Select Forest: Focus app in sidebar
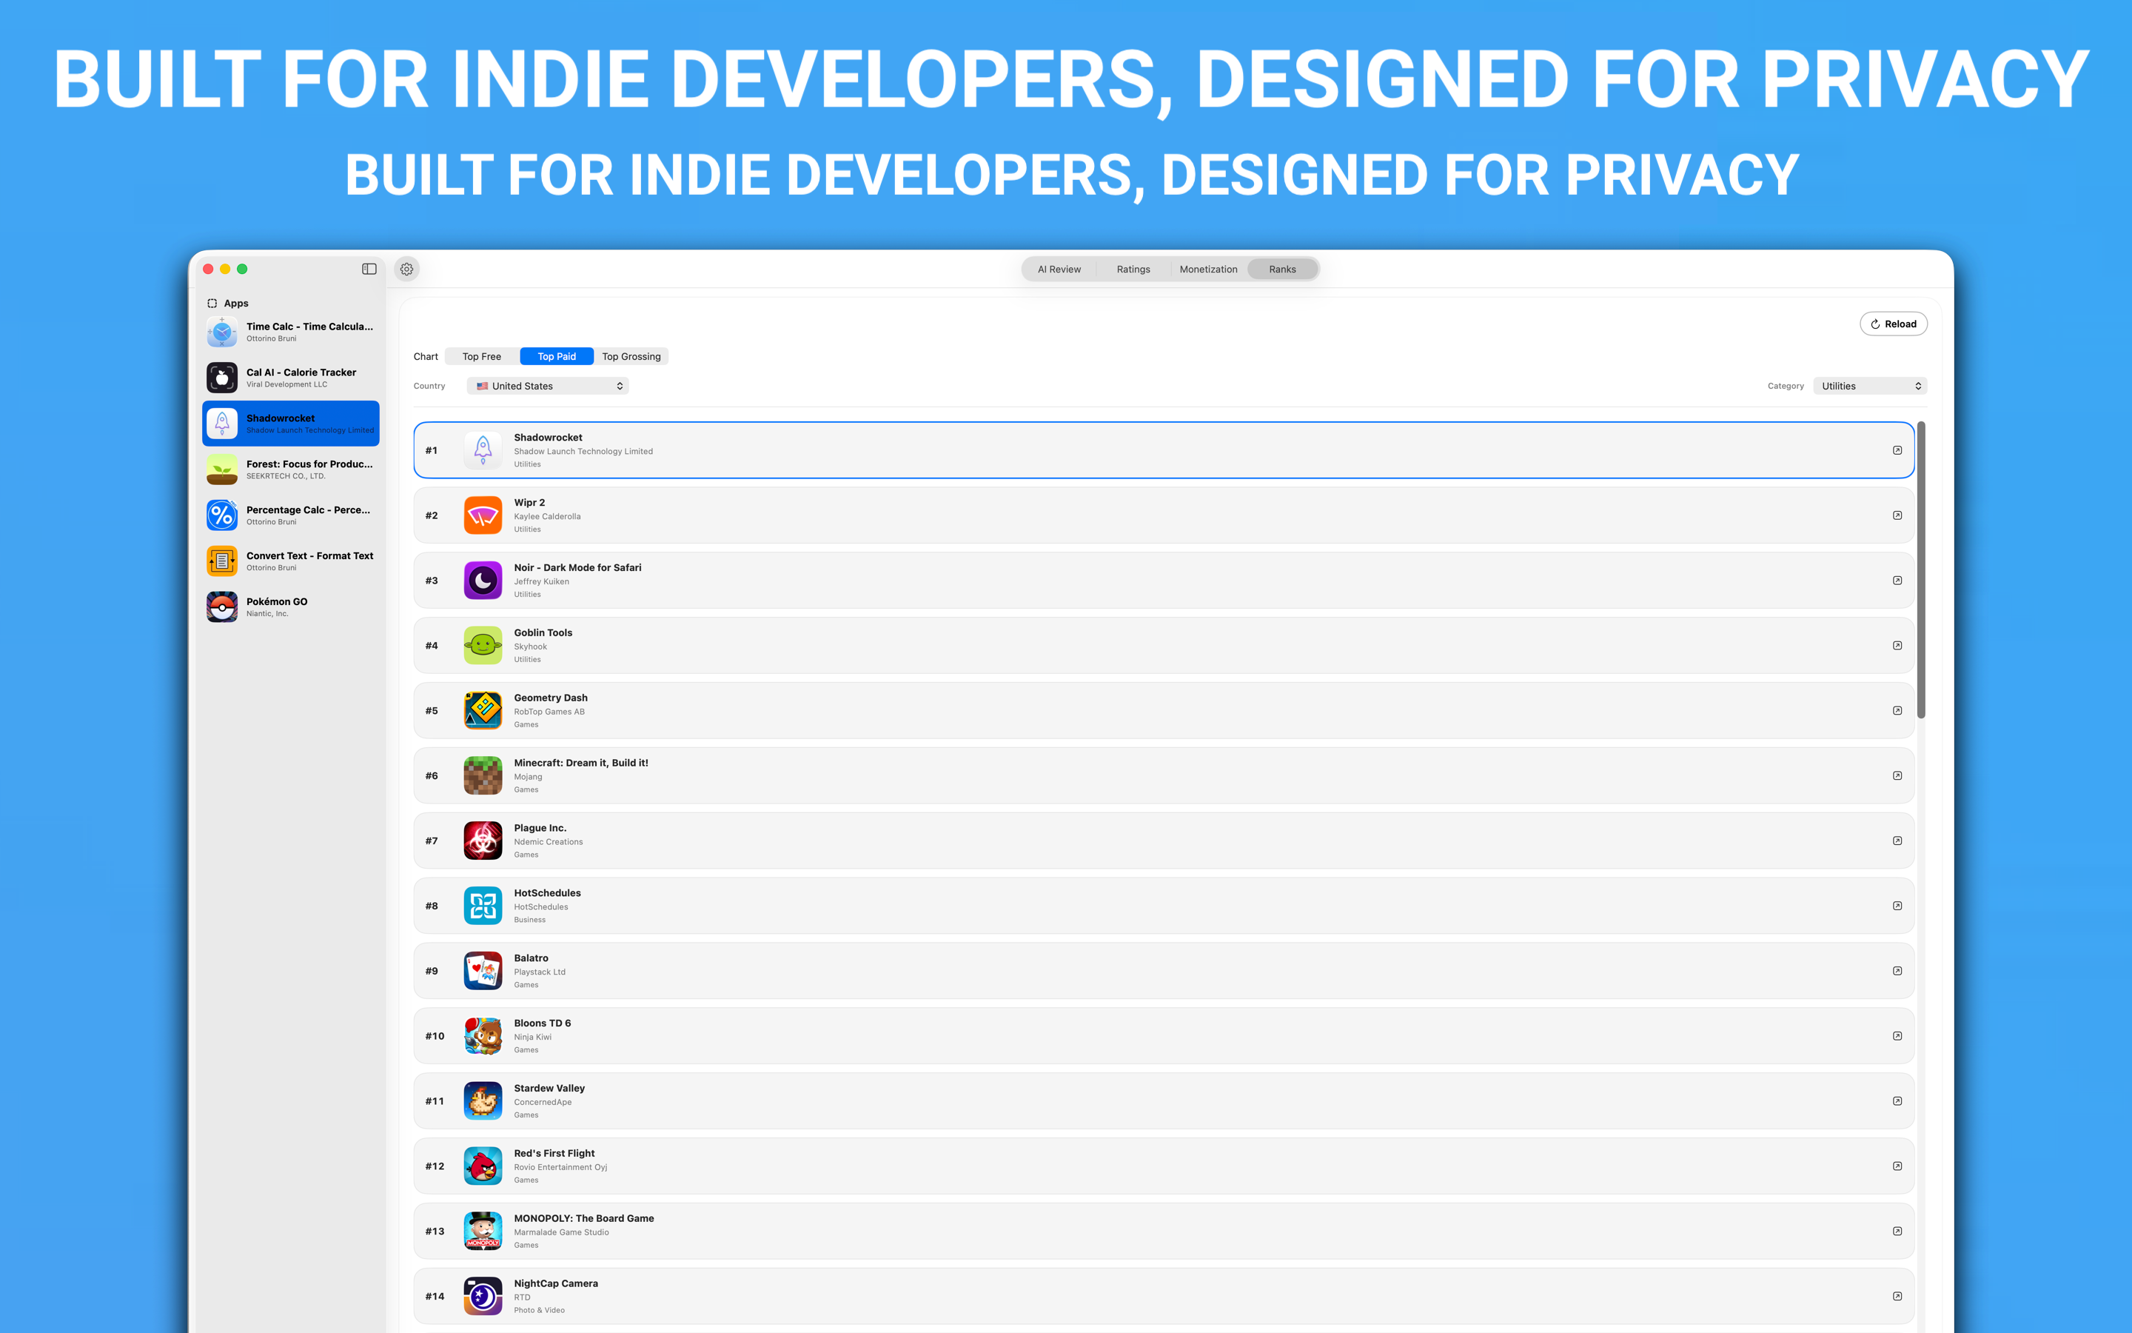Viewport: 2132px width, 1333px height. point(291,469)
